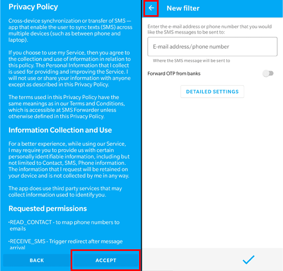The width and height of the screenshot is (283, 271).
Task: Click the Forward OTP from banks label
Action: point(174,74)
